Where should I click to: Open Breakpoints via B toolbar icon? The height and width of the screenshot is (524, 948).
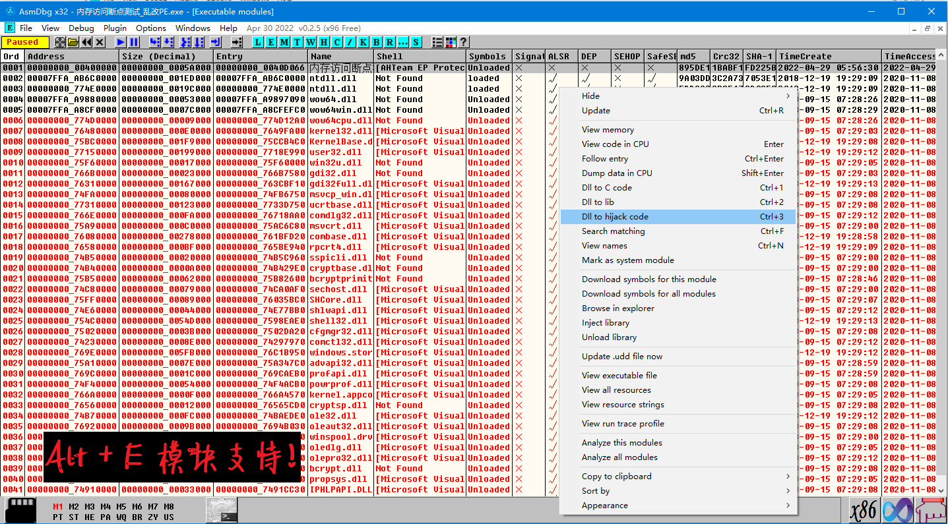[377, 42]
